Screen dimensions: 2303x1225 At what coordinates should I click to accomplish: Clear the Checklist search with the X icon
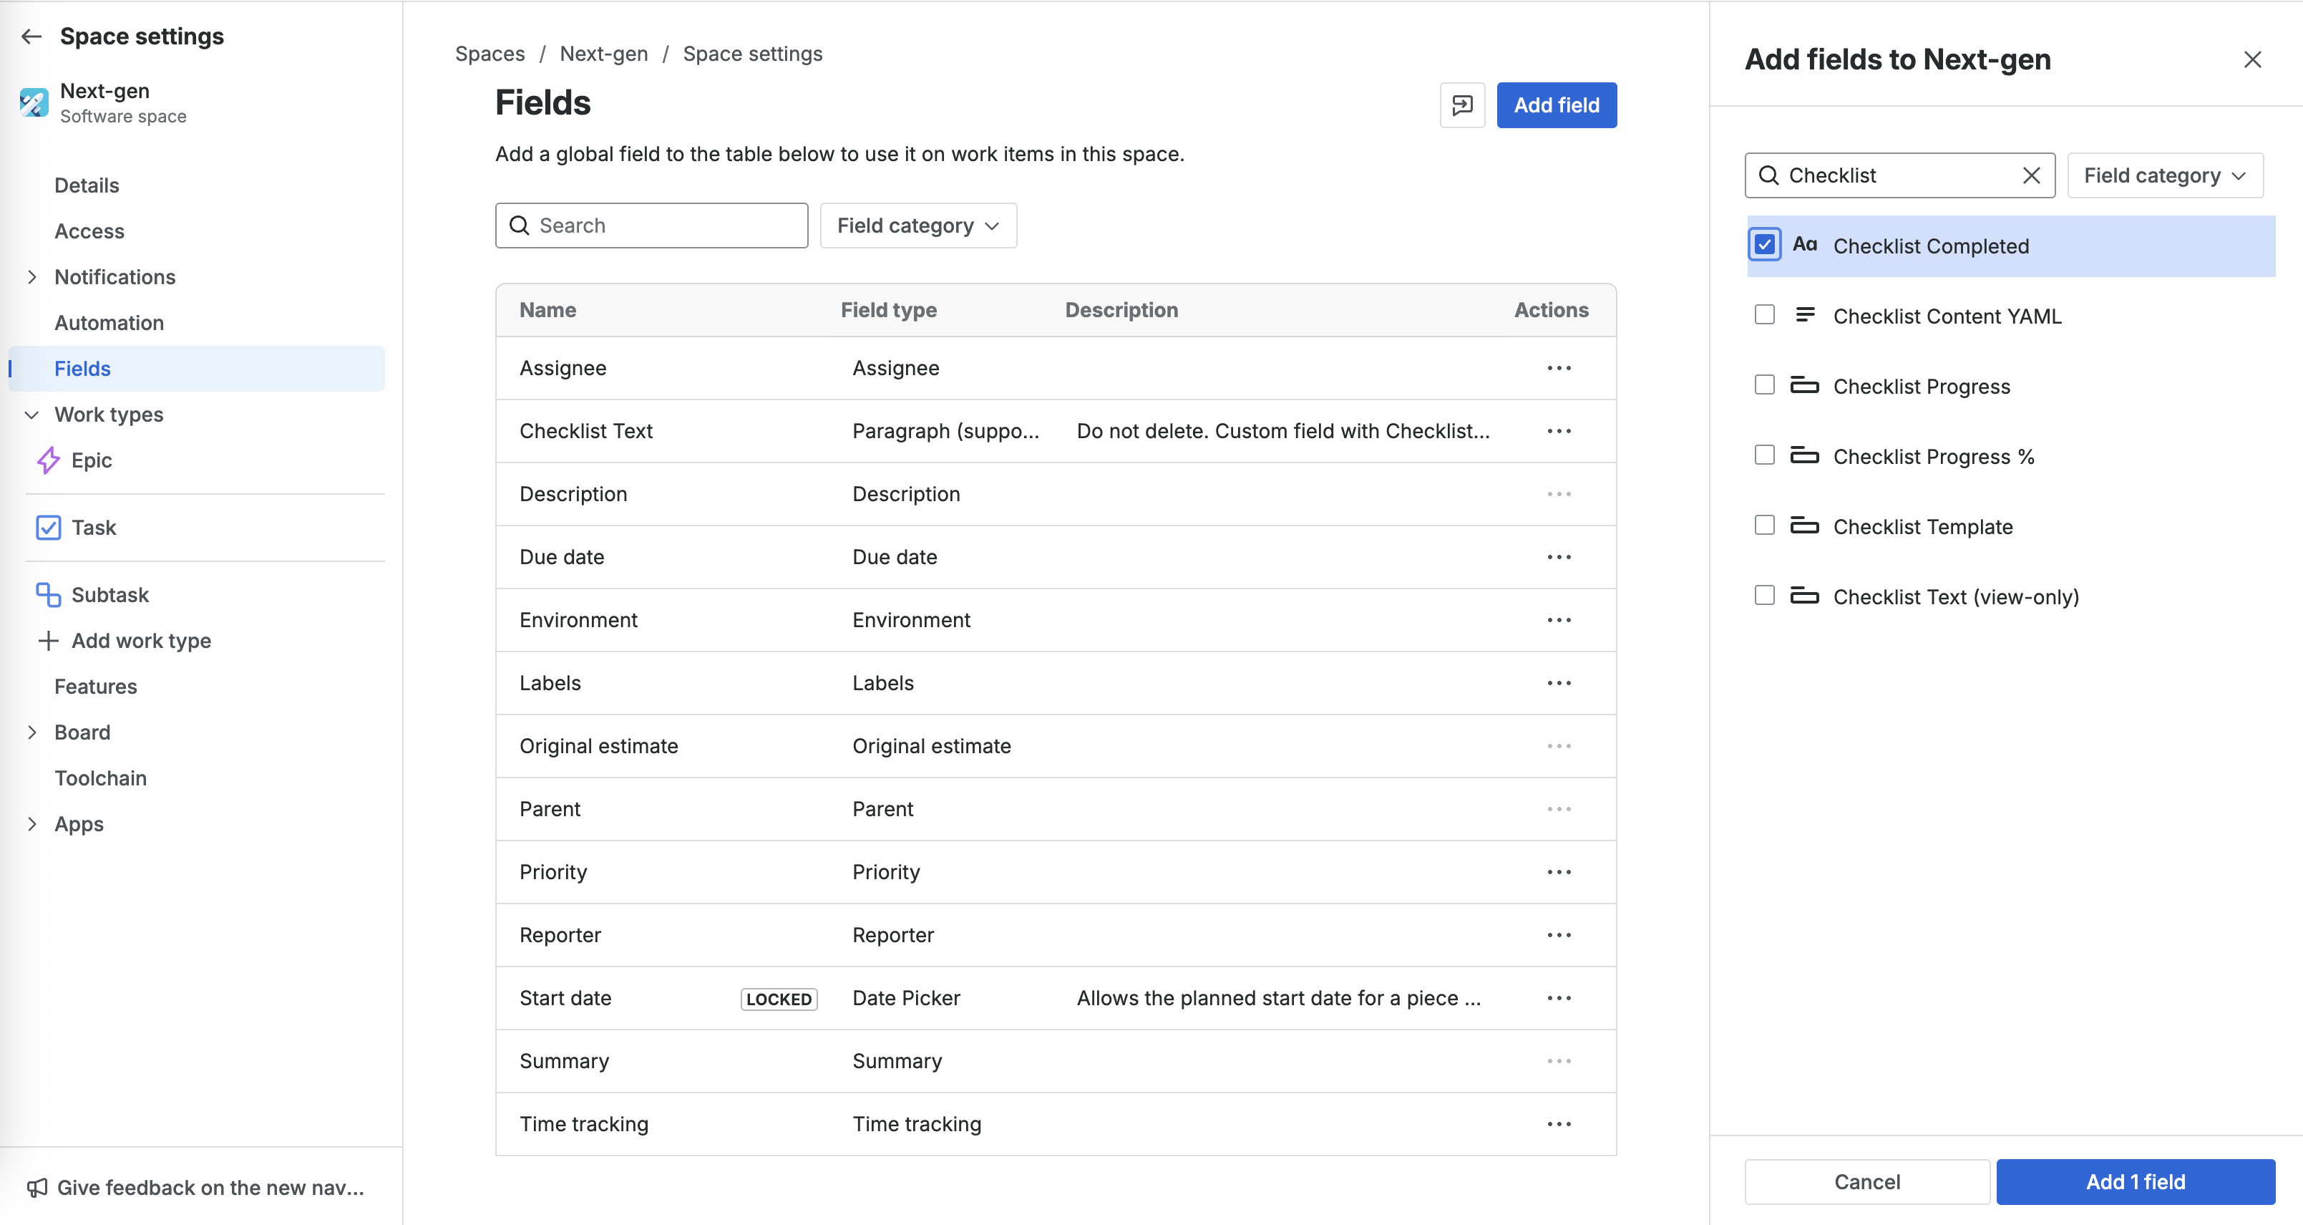point(2030,175)
